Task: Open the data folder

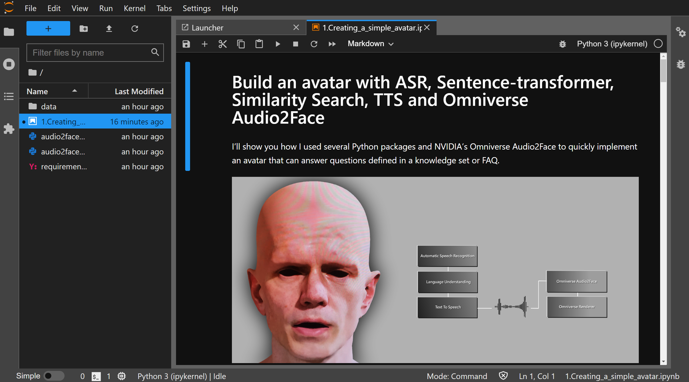Action: coord(49,106)
